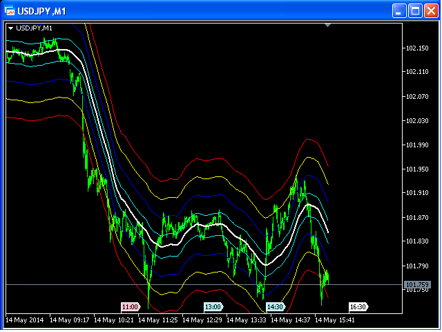
Task: Click the 14 May 2014 date label
Action: click(x=25, y=320)
